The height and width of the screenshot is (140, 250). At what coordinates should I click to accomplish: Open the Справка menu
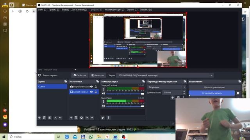click(x=146, y=10)
